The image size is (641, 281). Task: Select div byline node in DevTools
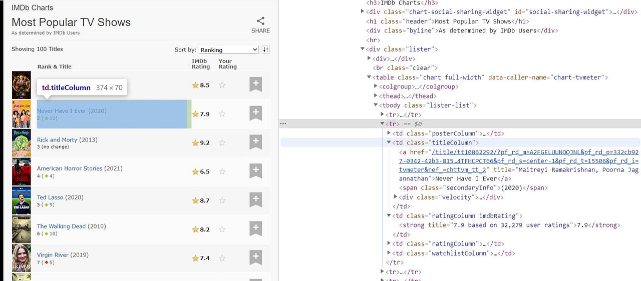pos(462,30)
